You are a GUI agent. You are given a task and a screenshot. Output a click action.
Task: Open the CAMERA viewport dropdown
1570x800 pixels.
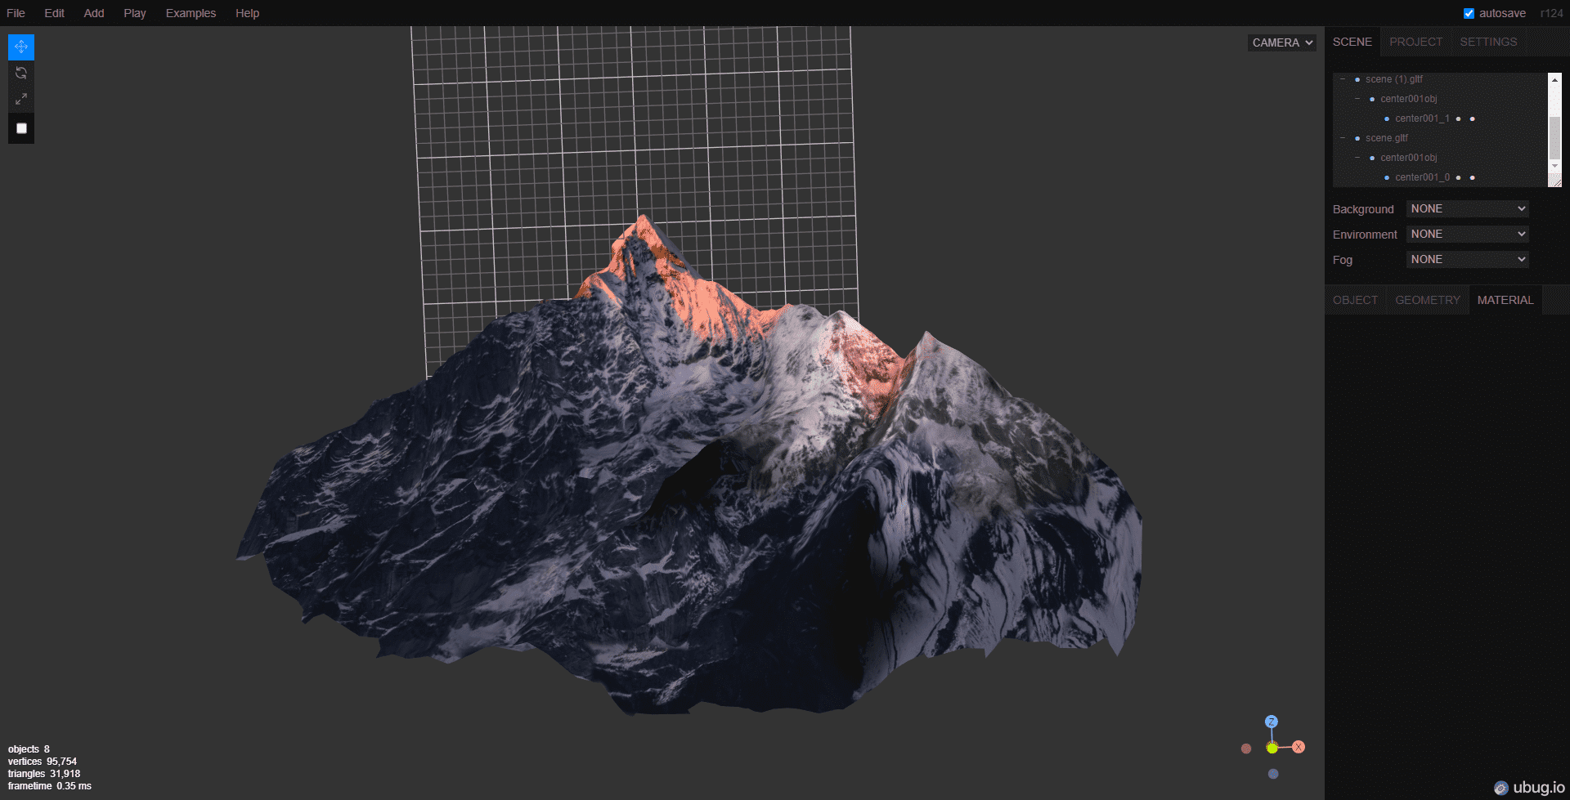pos(1281,42)
